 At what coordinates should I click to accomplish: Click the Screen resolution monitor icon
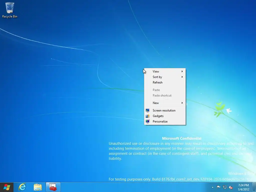click(147, 110)
